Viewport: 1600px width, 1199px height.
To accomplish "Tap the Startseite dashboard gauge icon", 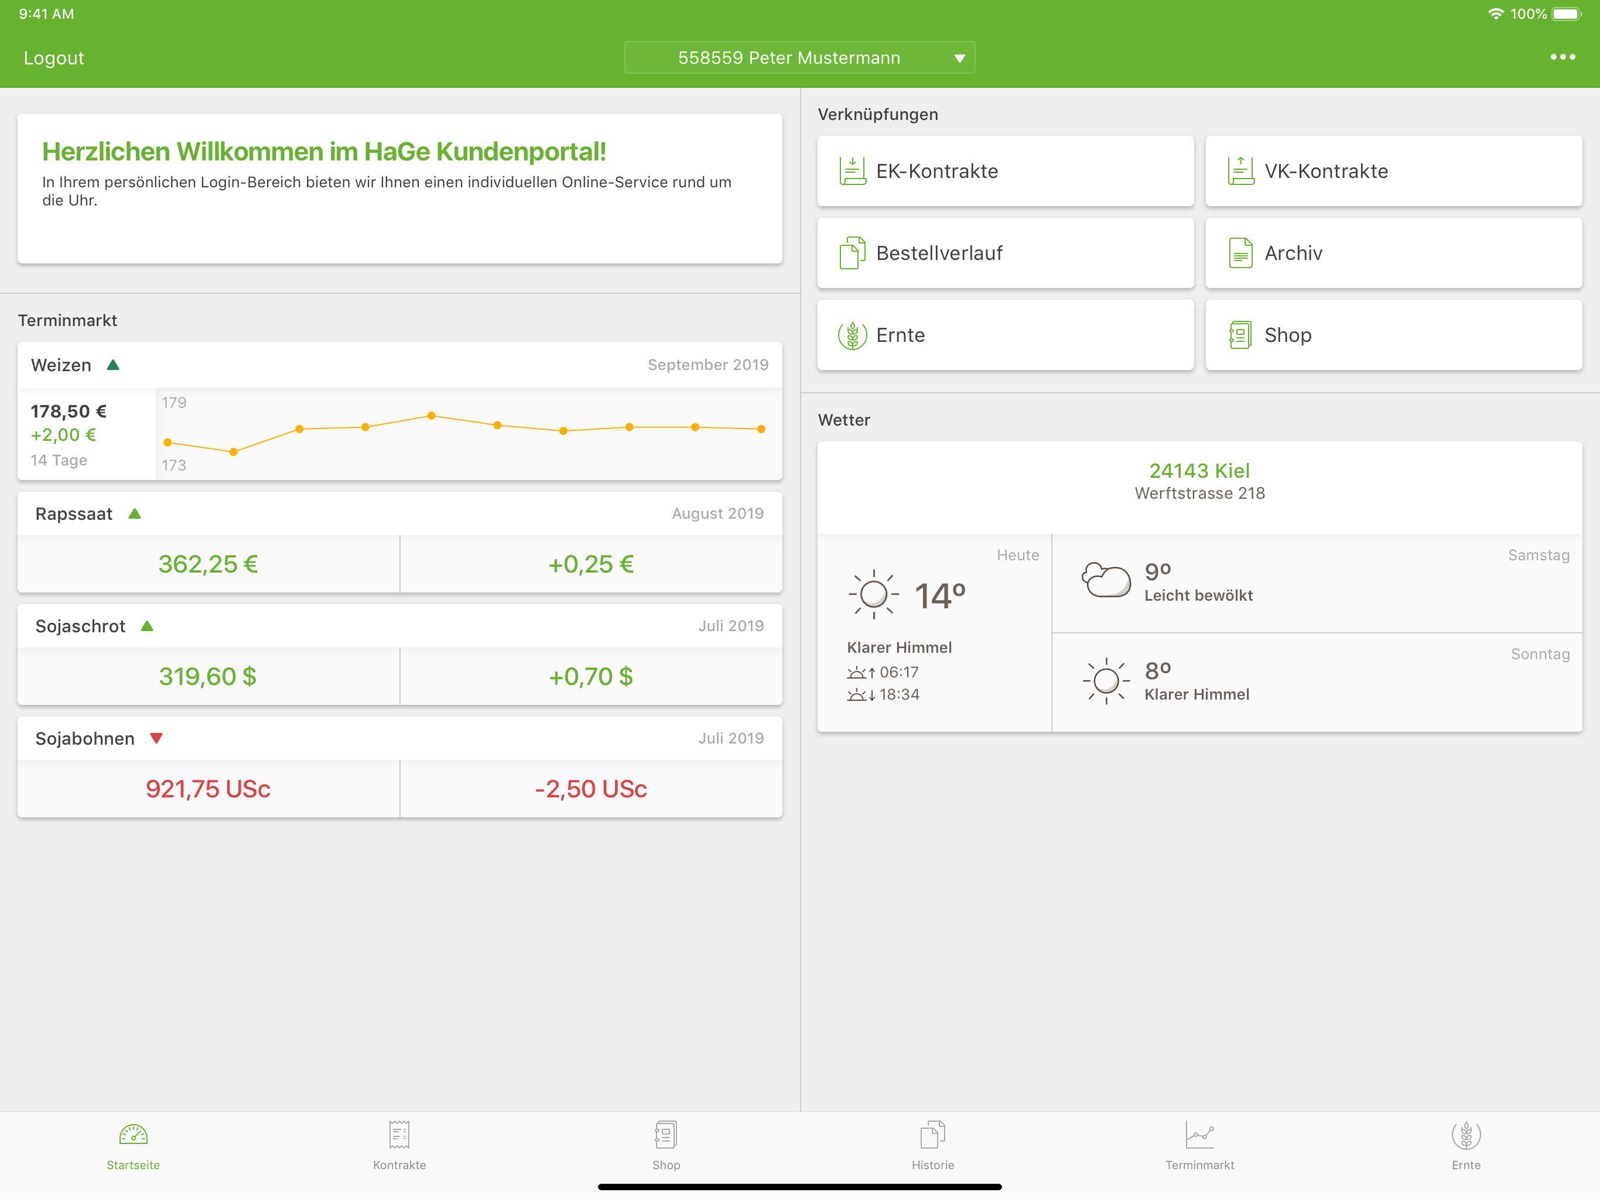I will 133,1135.
